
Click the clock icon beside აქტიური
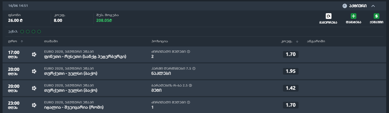point(344,6)
